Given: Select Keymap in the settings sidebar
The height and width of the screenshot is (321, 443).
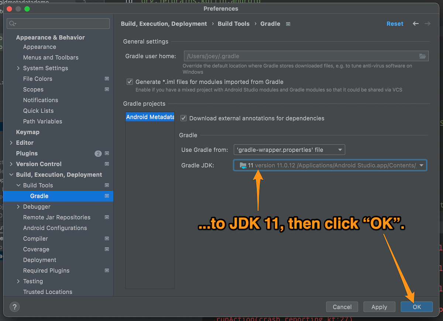Looking at the screenshot, I should (28, 132).
